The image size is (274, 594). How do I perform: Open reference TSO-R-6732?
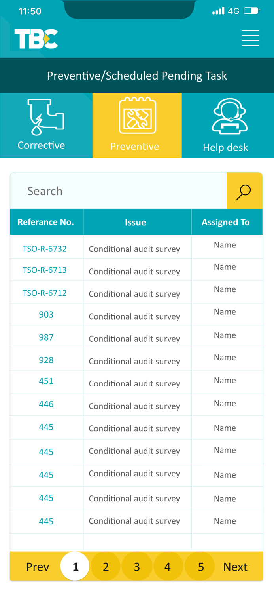[45, 249]
